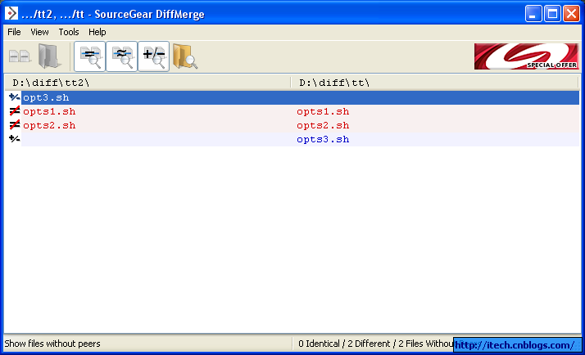Click folder search toolbar icon
This screenshot has width=585, height=355.
pos(185,56)
